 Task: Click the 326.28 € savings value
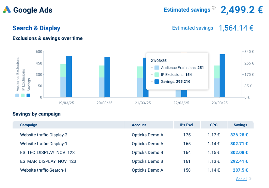[x=239, y=135]
